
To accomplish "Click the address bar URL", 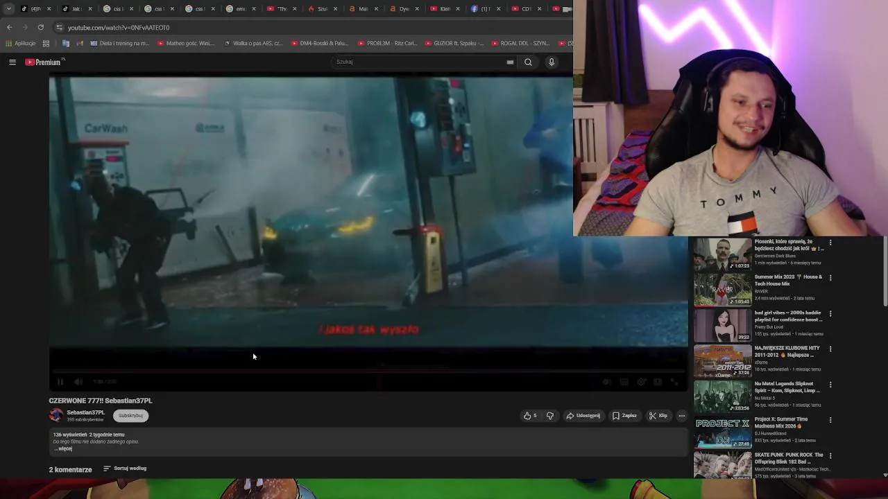I will (x=119, y=28).
